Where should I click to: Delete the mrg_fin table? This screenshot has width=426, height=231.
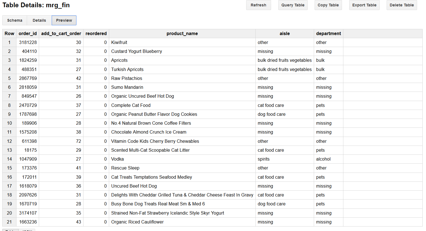point(401,5)
